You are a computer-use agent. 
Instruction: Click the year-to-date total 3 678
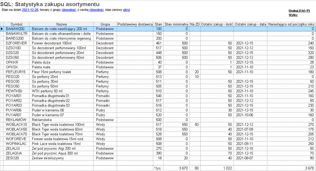pos(292,168)
